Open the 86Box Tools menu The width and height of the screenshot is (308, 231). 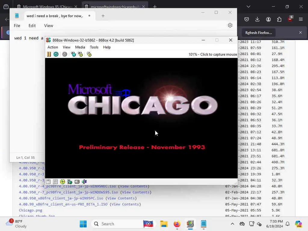tap(94, 47)
